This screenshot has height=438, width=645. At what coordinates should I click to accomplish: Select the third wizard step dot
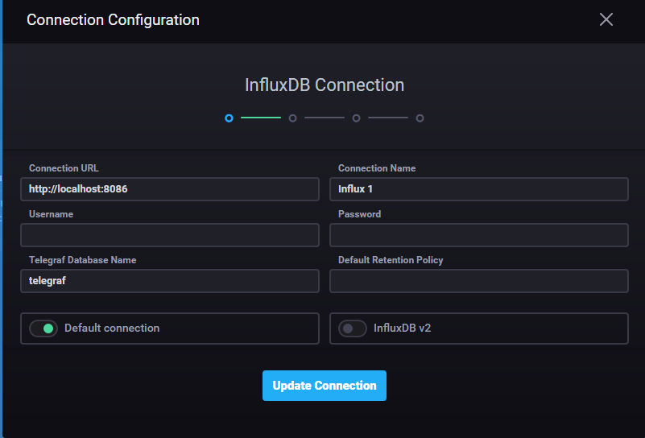click(x=356, y=118)
